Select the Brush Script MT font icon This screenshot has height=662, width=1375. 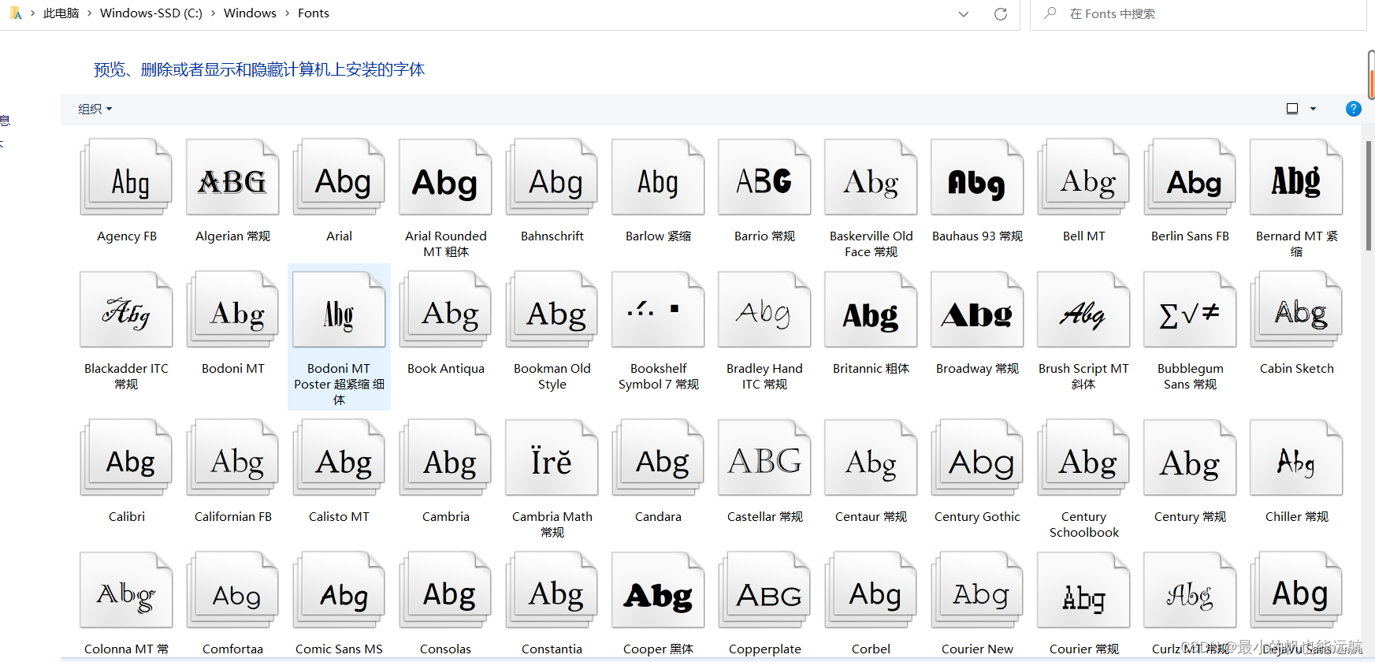point(1083,310)
